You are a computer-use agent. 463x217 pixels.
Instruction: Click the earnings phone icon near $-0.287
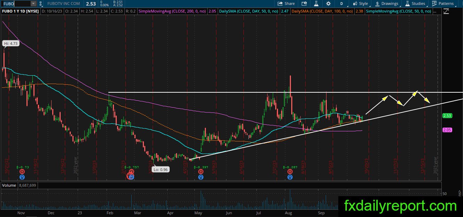(x=290, y=172)
